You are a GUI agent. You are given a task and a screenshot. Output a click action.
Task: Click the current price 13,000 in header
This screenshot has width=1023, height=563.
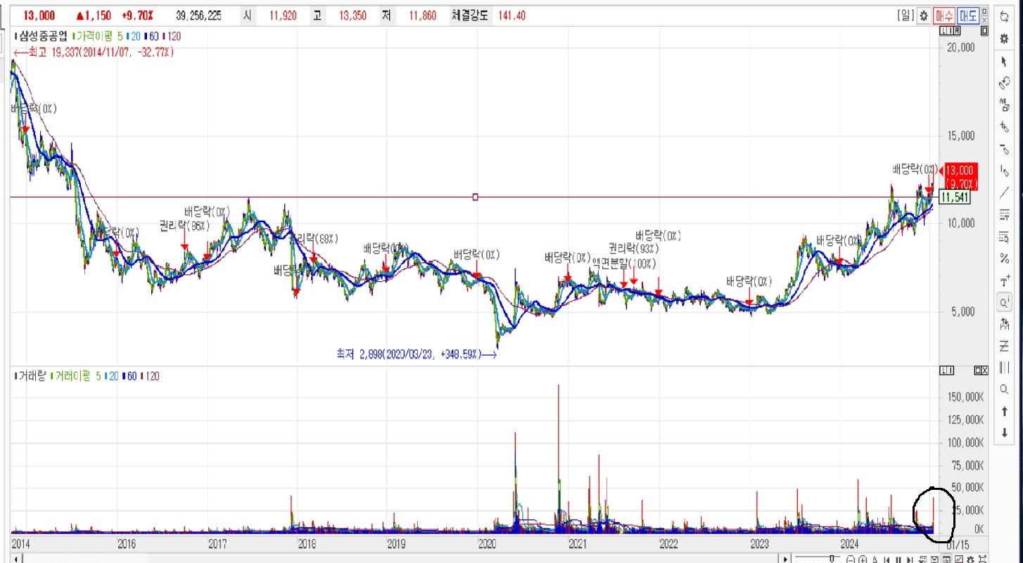point(39,15)
